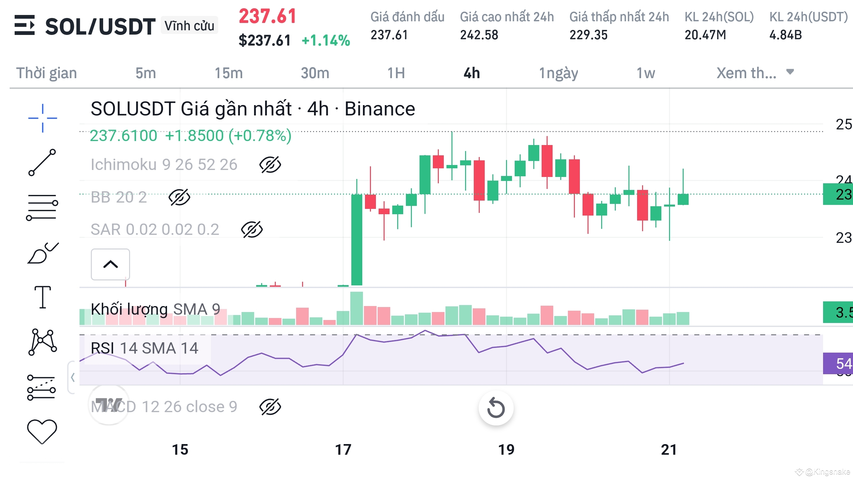This screenshot has width=853, height=479.
Task: Show the Ichimoku indicator using eye icon
Action: pos(270,165)
